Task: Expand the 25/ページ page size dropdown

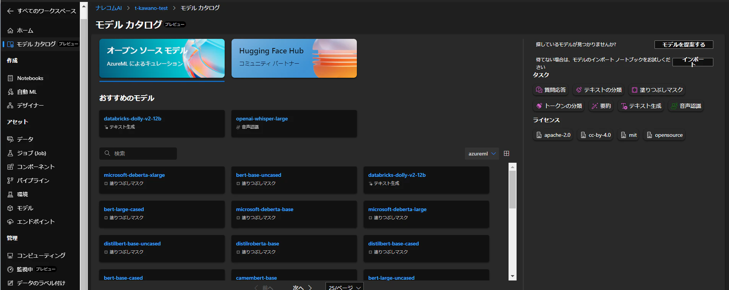Action: pyautogui.click(x=344, y=287)
